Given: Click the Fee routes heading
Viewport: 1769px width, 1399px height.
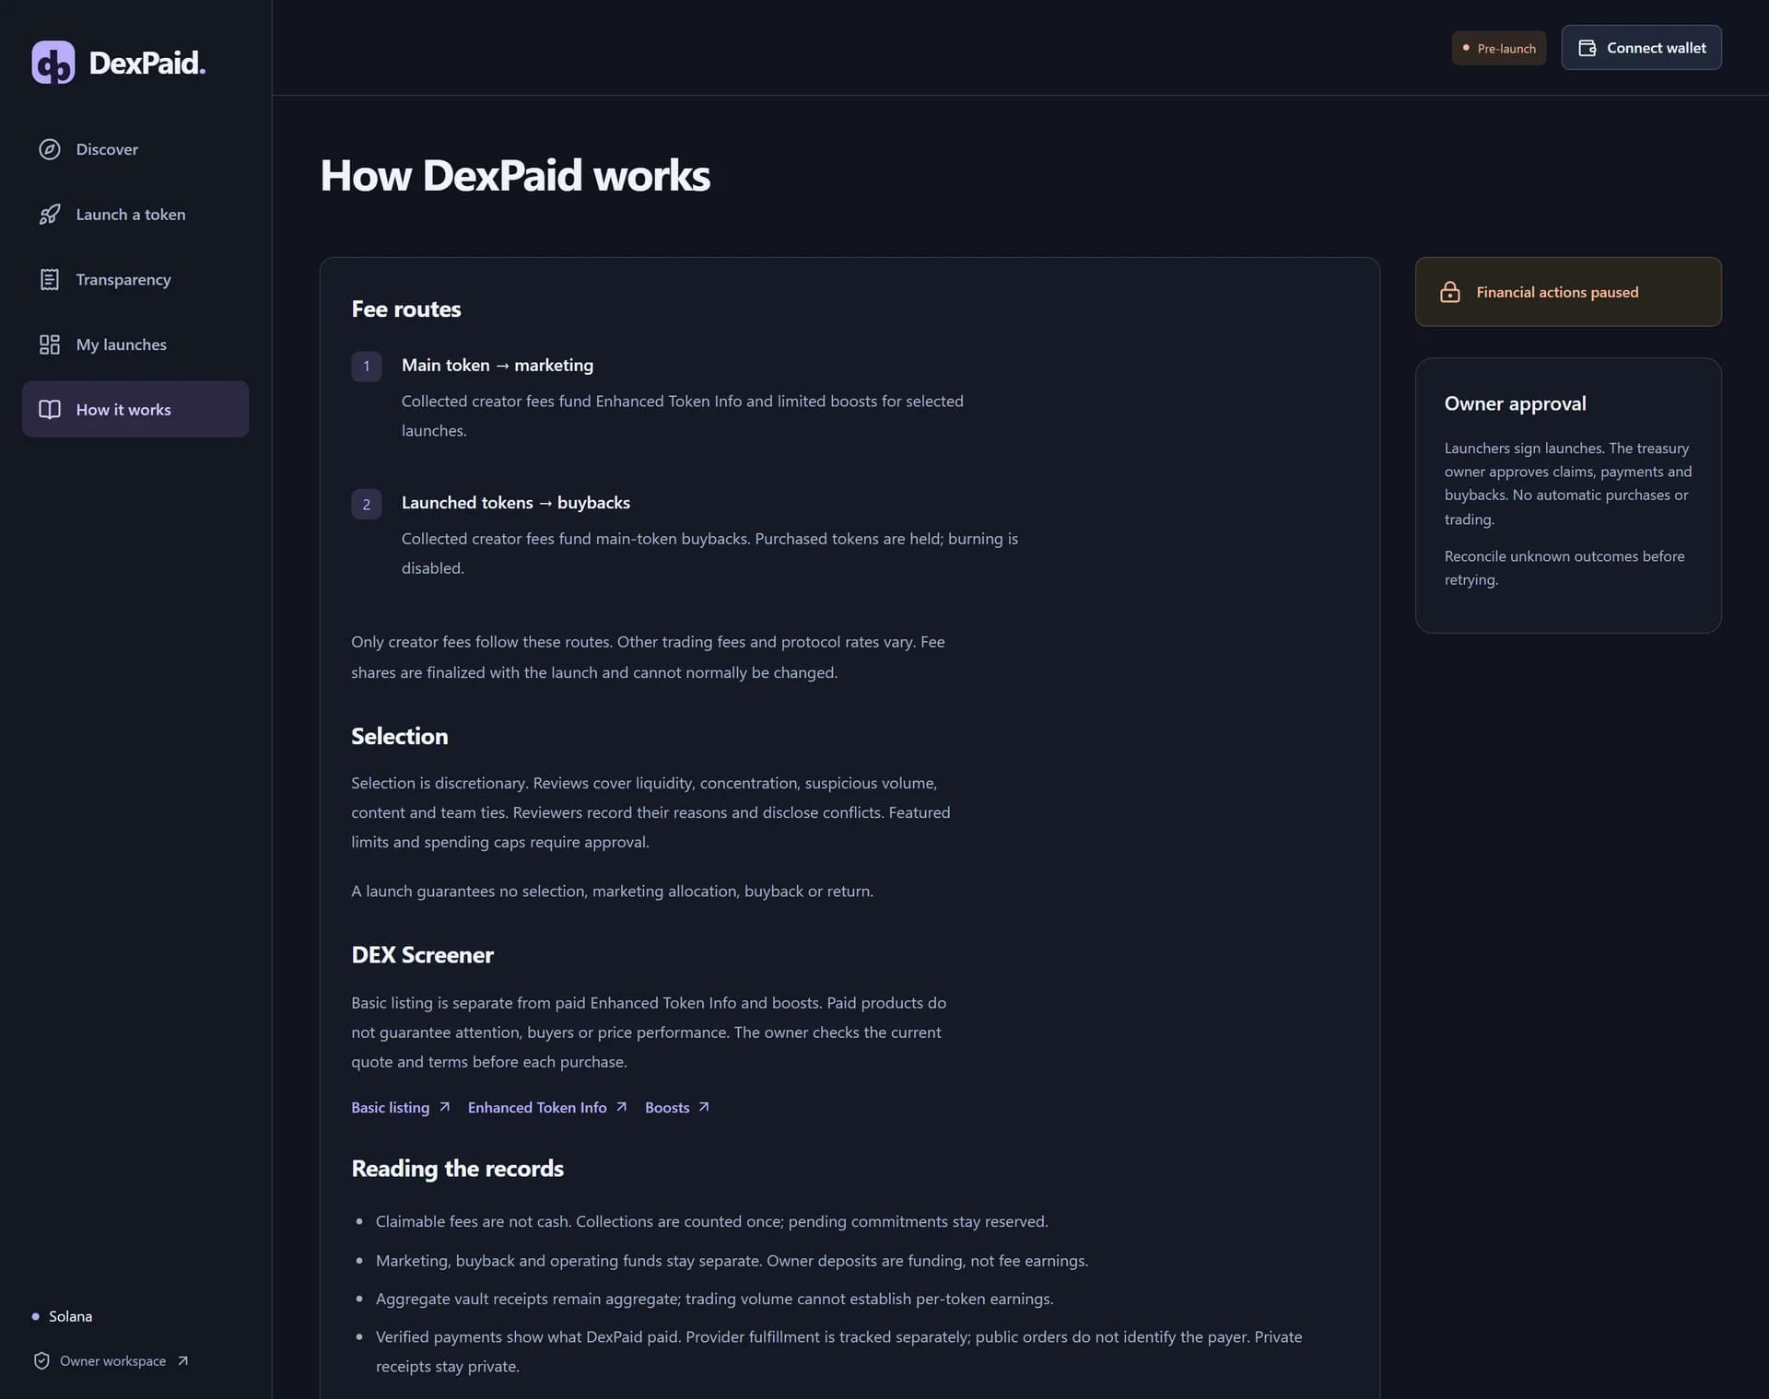Looking at the screenshot, I should click(406, 309).
